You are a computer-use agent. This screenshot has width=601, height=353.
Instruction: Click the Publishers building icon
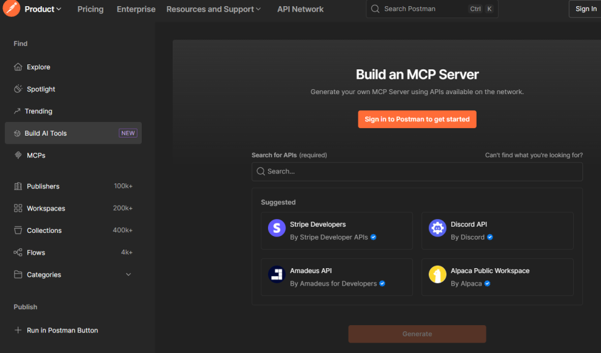[18, 186]
